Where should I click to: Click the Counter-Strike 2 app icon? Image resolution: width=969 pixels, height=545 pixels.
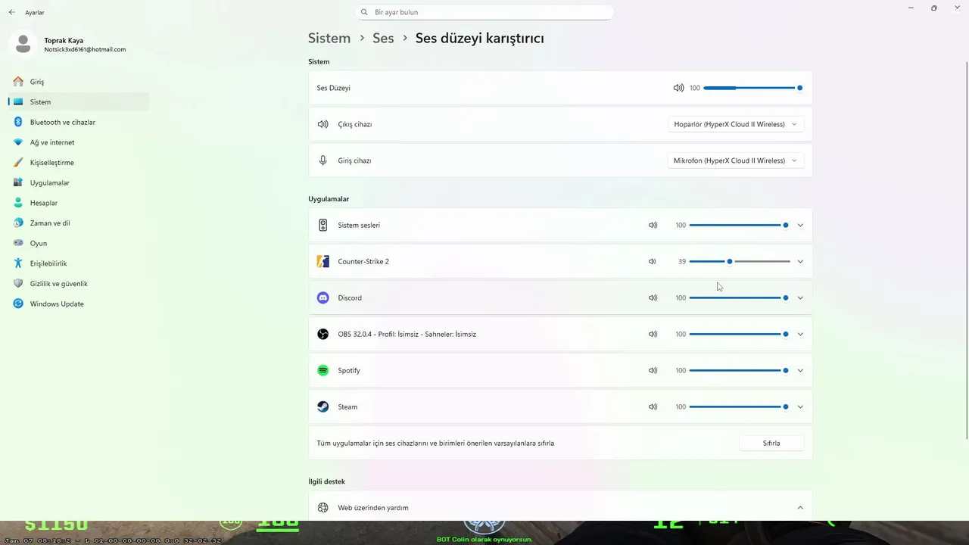pyautogui.click(x=323, y=261)
